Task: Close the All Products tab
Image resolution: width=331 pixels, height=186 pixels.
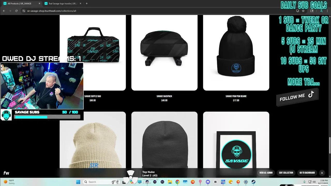Action: 39,4
